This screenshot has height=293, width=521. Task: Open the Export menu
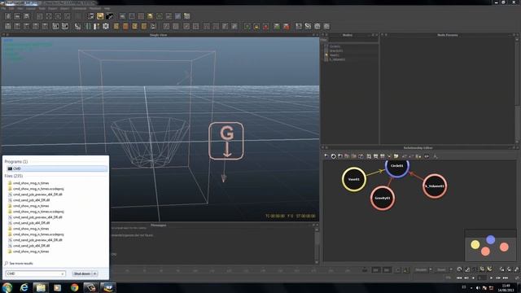click(52, 8)
